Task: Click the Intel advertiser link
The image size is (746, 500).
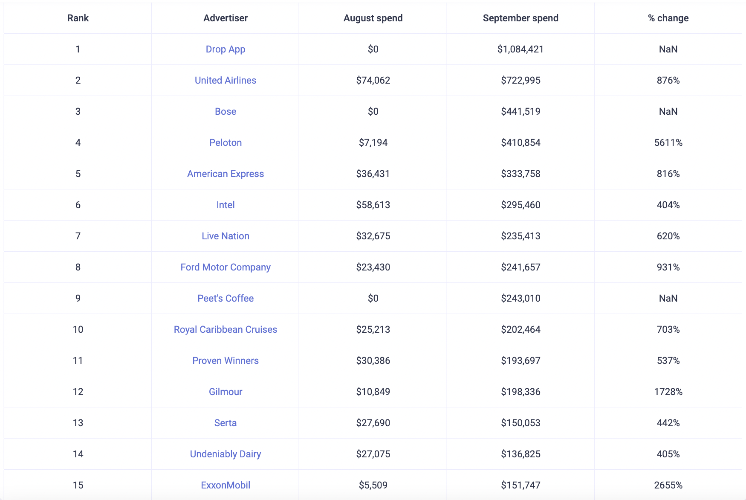Action: [x=226, y=205]
